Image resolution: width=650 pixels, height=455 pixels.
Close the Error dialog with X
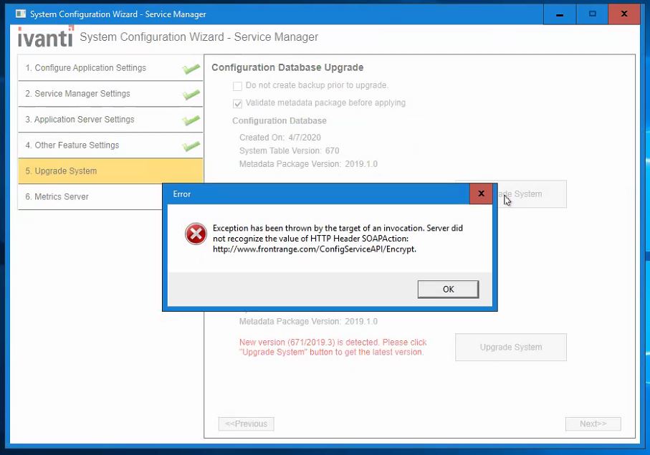[x=481, y=193]
